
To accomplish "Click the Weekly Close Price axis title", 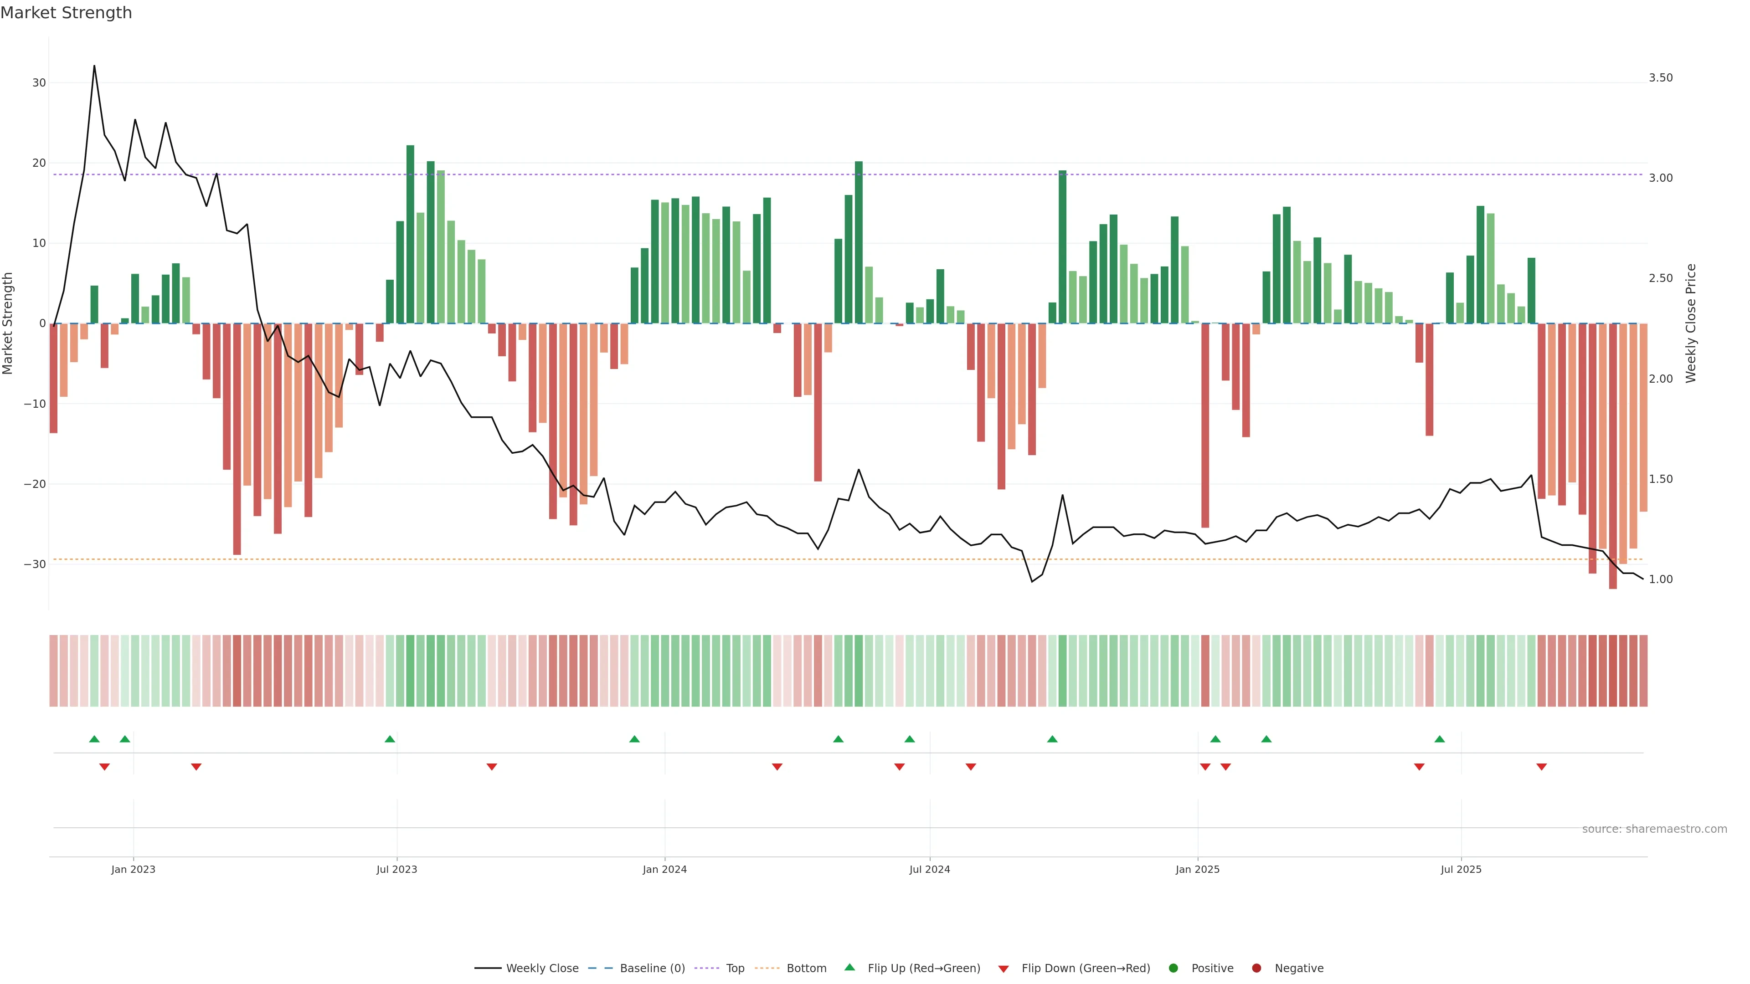I will (x=1691, y=323).
